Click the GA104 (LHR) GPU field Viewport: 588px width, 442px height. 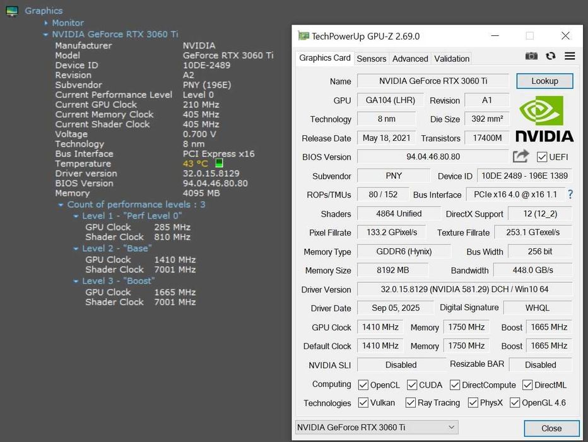[x=391, y=100]
